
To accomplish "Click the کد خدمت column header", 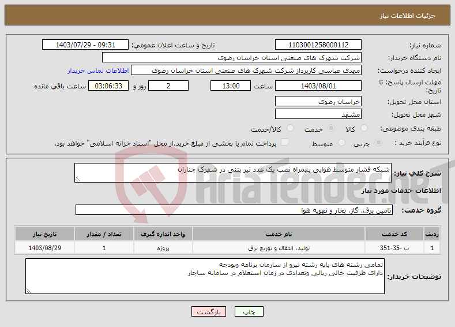I will coord(394,234).
